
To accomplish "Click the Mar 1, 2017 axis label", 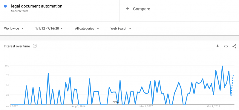I will (146, 106).
